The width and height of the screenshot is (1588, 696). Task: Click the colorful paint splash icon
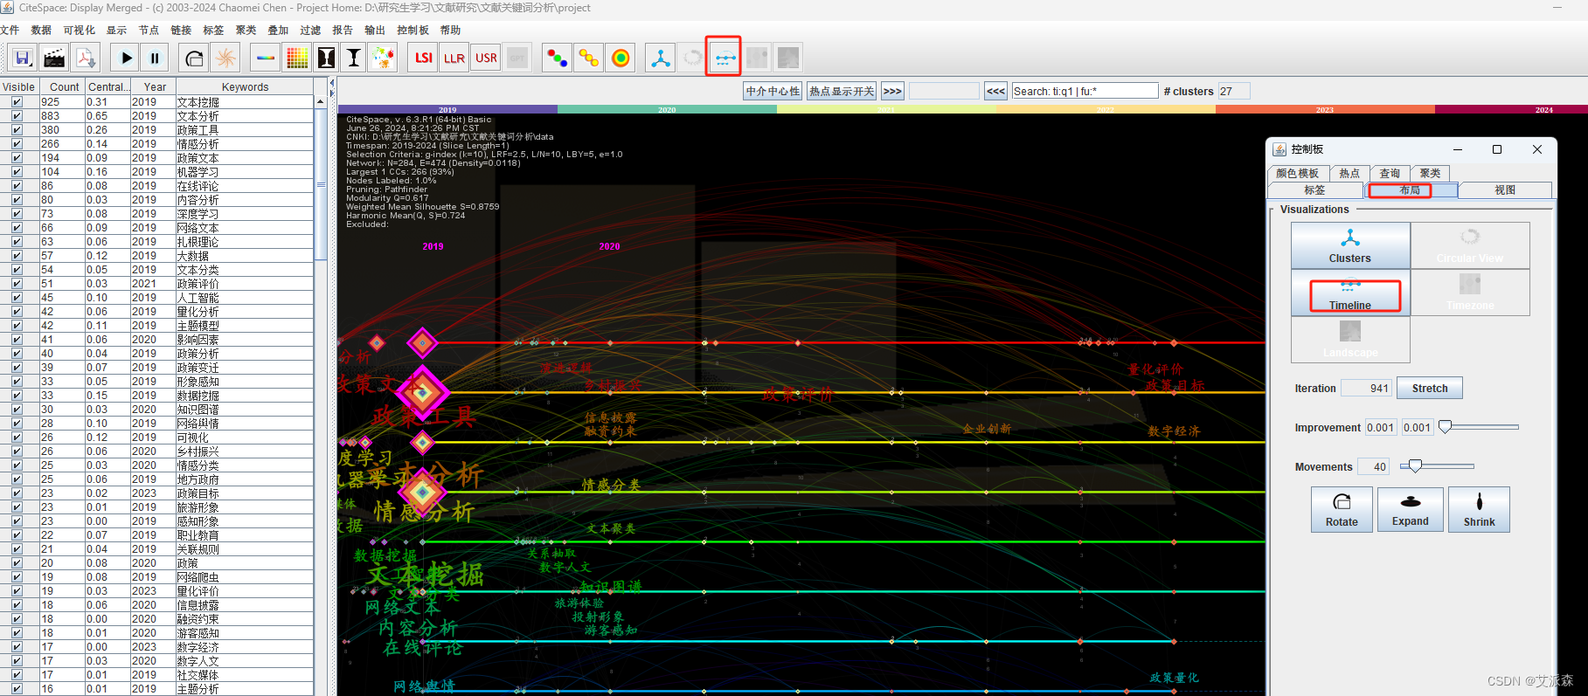pos(383,59)
